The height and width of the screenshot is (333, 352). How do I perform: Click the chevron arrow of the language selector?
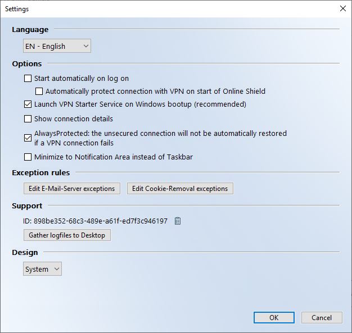(x=86, y=46)
